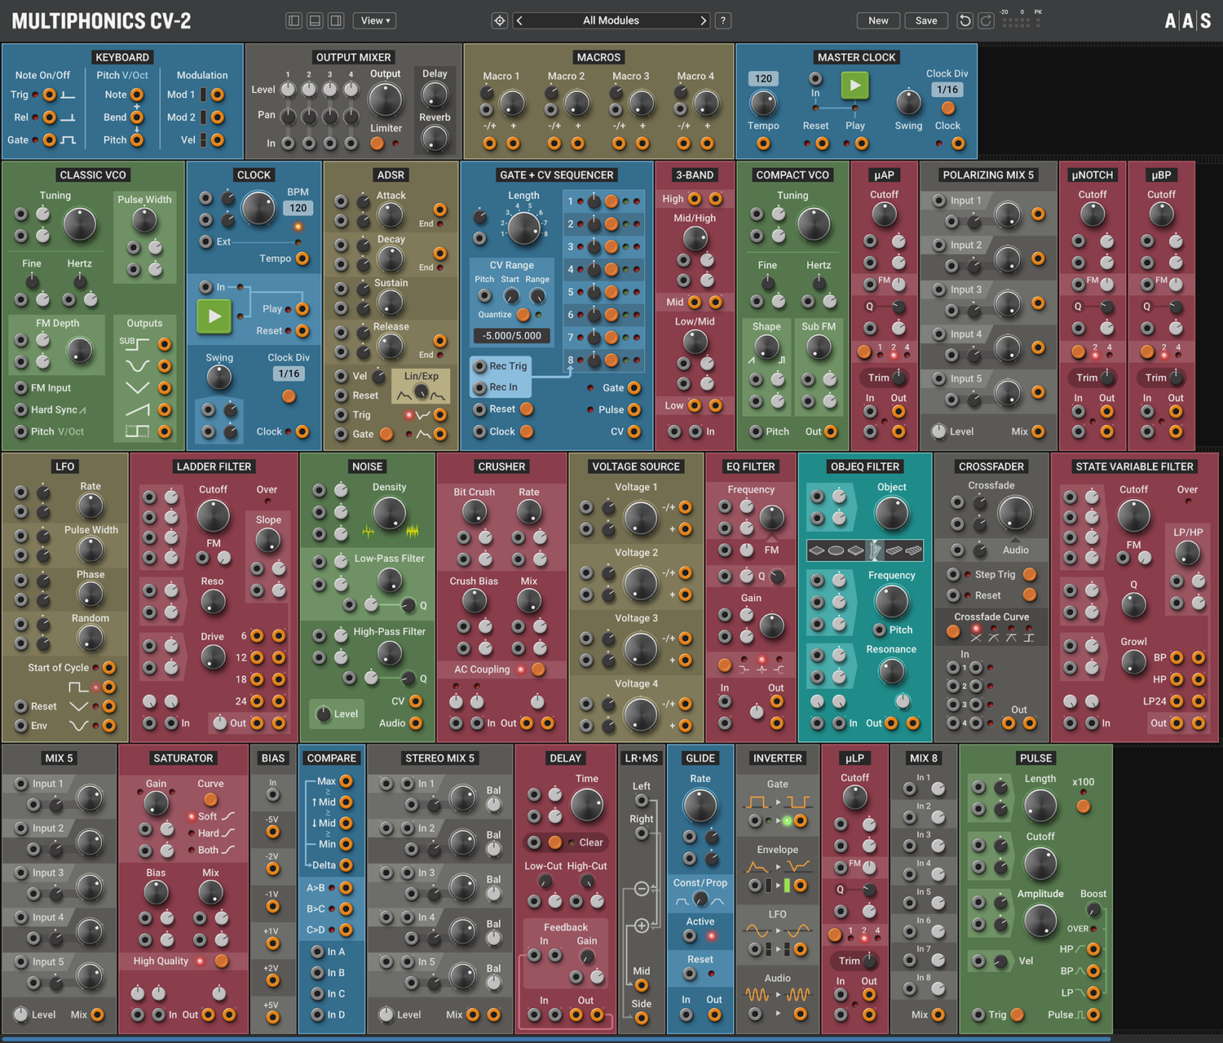Click the New button
This screenshot has height=1043, width=1223.
(878, 20)
